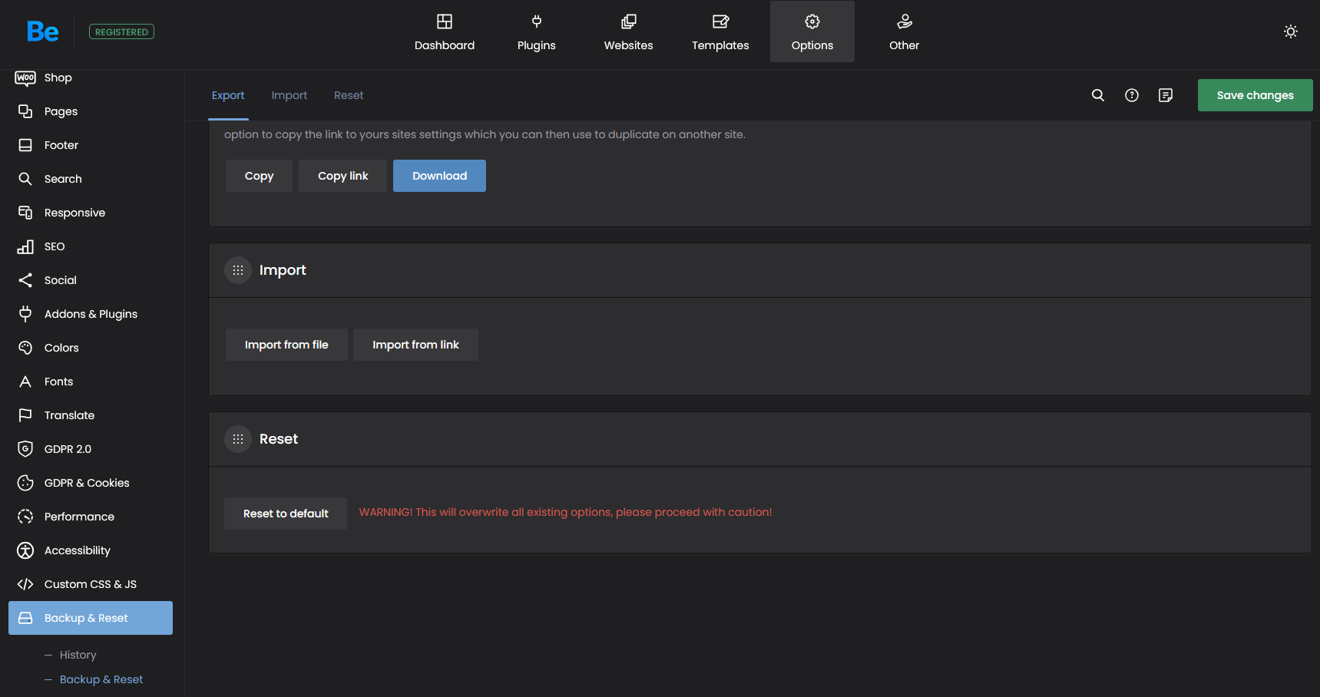Open the Dashboard tab
This screenshot has width=1320, height=697.
tap(445, 31)
